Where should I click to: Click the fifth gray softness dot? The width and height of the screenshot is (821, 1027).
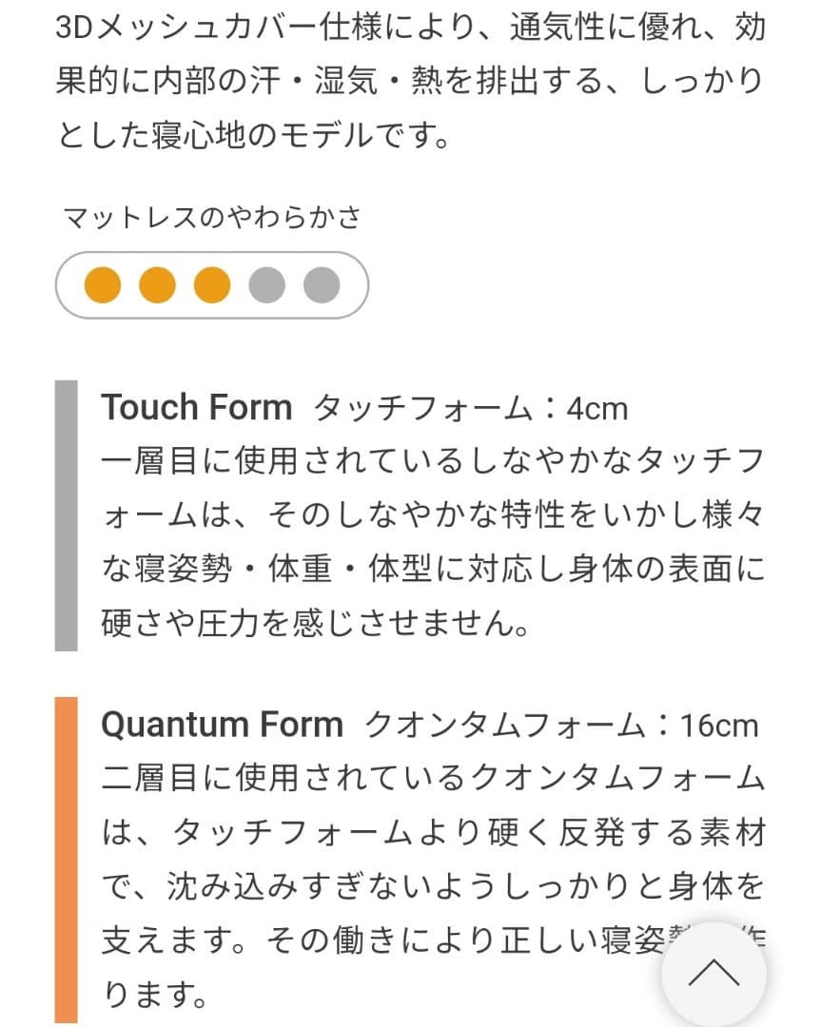pyautogui.click(x=322, y=284)
